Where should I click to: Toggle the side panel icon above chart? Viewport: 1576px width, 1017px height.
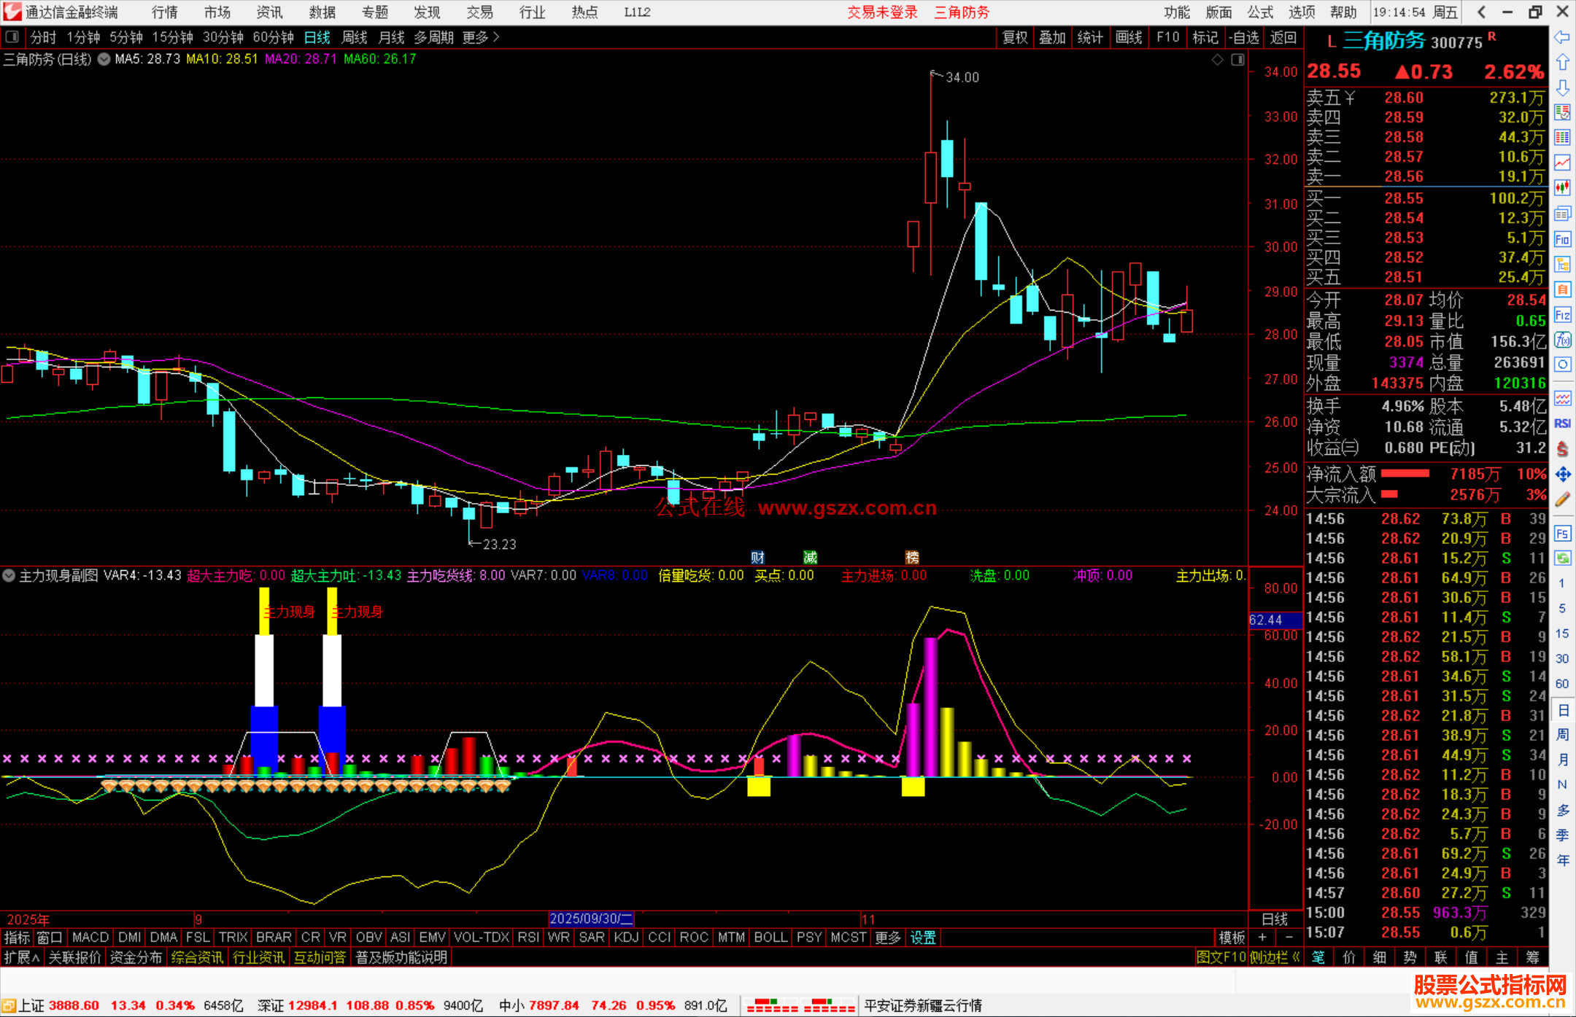(x=1237, y=60)
